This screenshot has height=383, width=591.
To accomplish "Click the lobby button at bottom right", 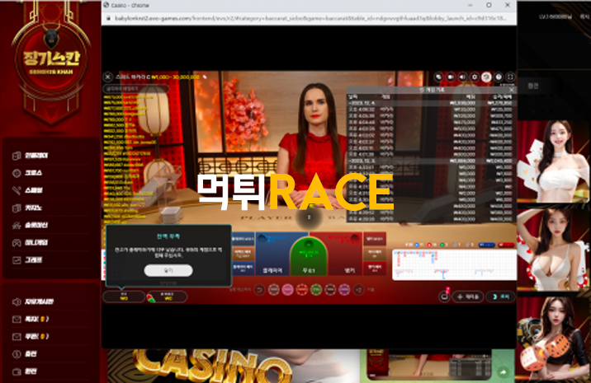I will [500, 297].
